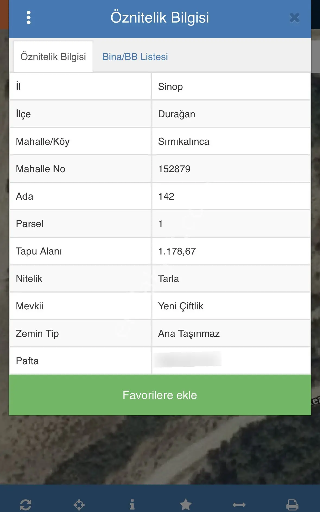The width and height of the screenshot is (320, 512).
Task: Close the Öznitelik Bilgisi dialog
Action: [294, 18]
